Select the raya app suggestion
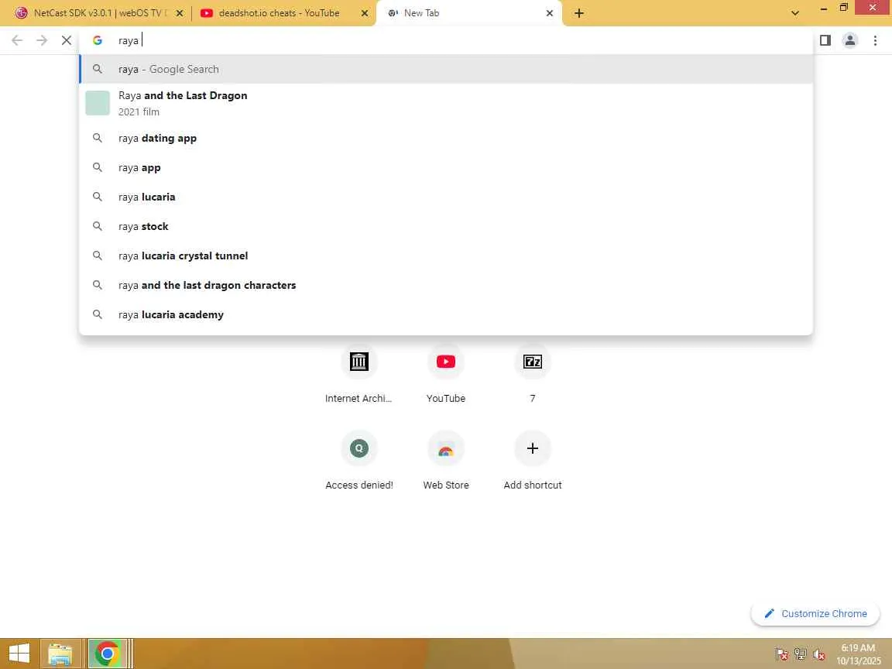Screen dimensions: 892x669 click(446, 168)
